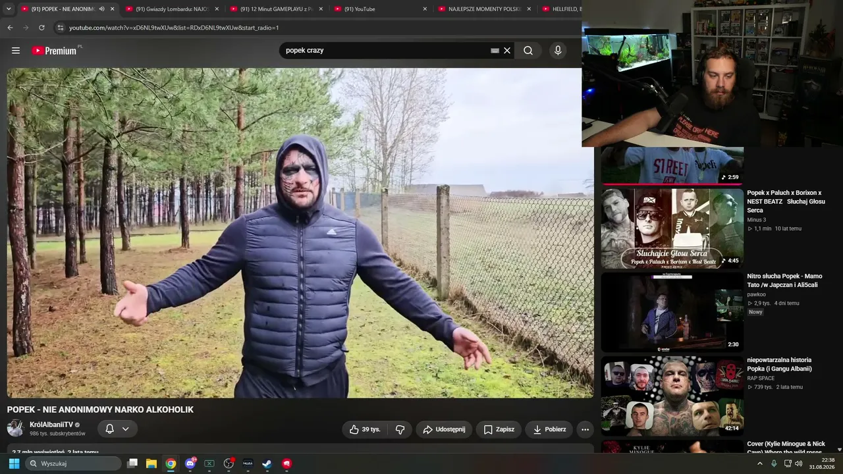The height and width of the screenshot is (474, 843).
Task: Clear the search query with X
Action: coord(507,51)
